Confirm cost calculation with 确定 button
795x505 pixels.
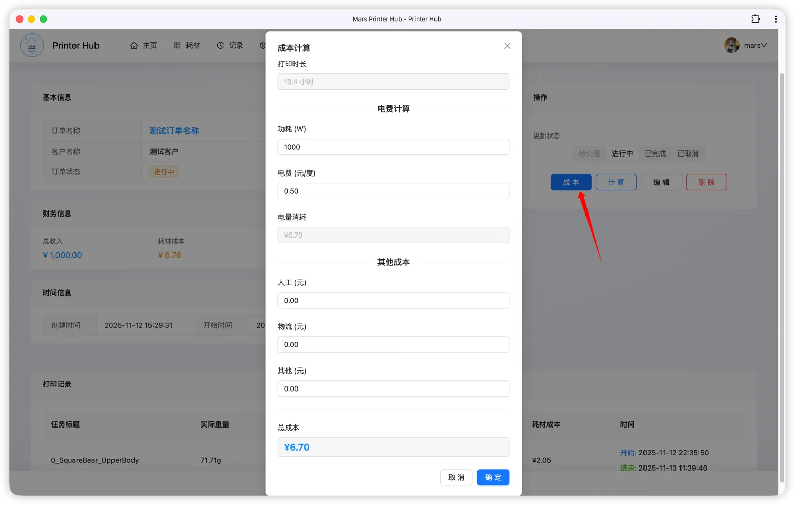pos(493,477)
